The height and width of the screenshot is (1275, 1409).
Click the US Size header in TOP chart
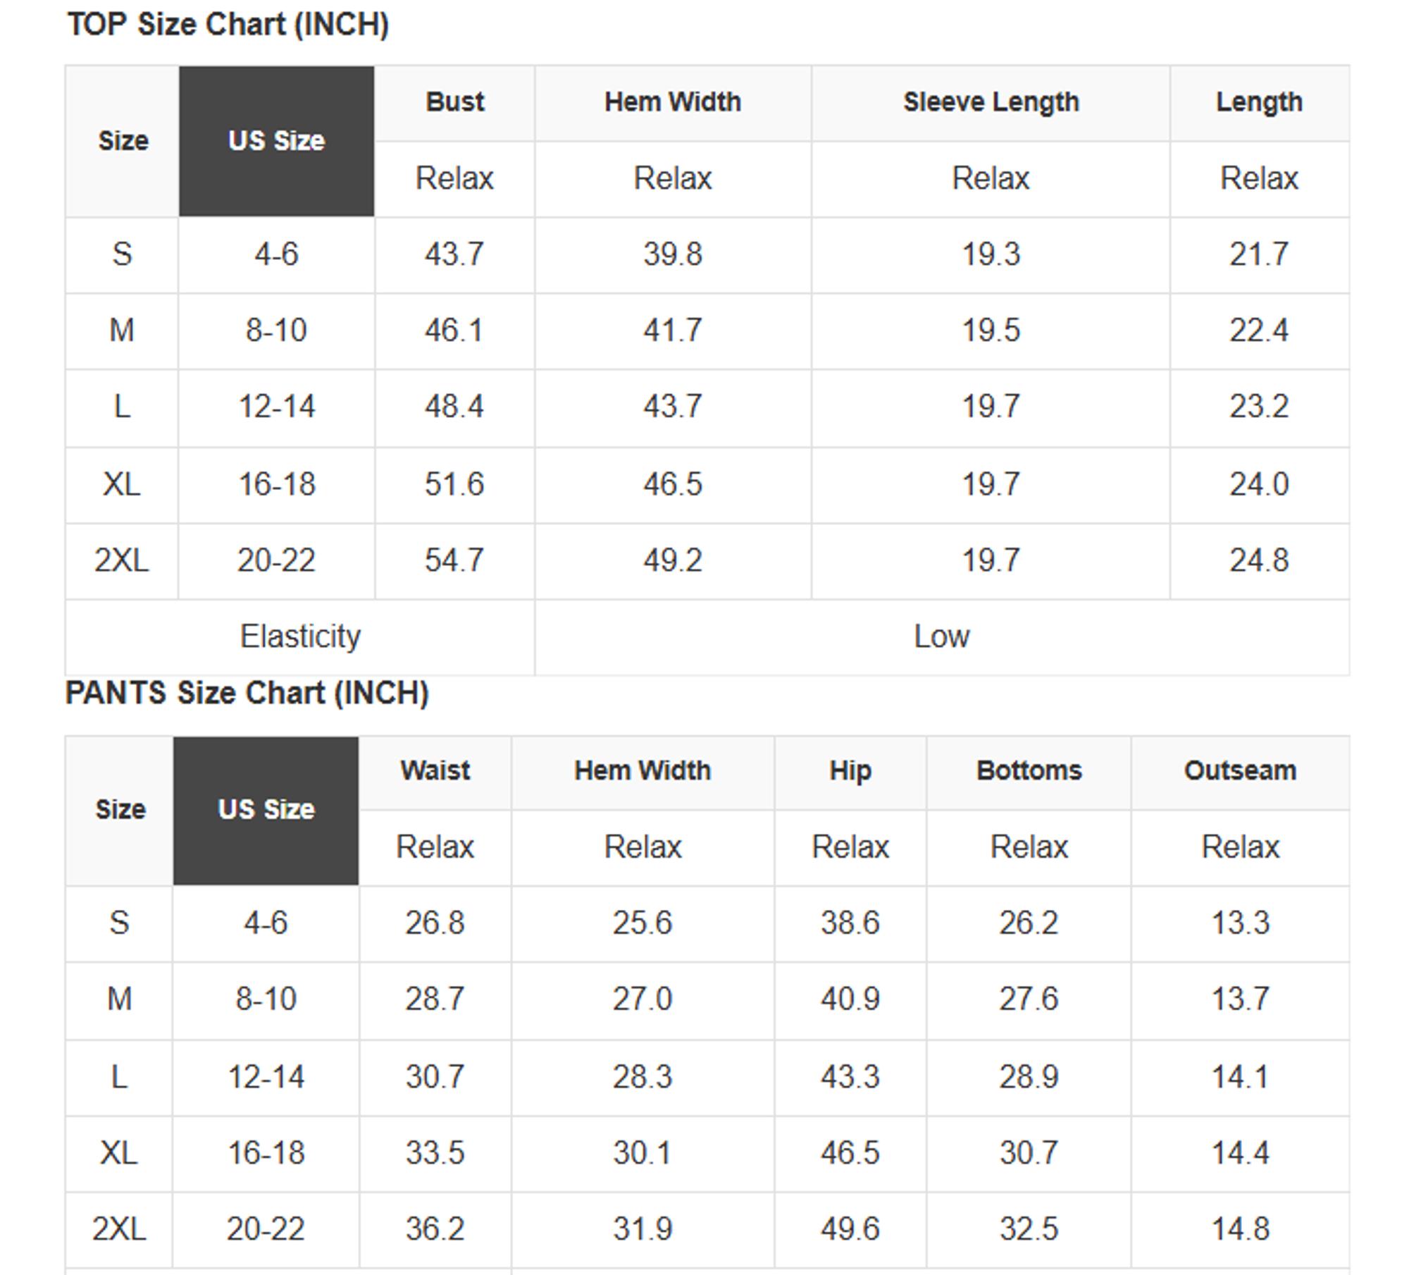coord(276,141)
